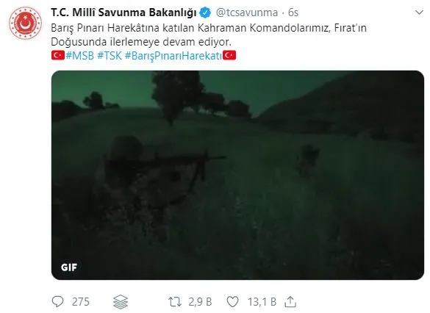Image resolution: width=430 pixels, height=313 pixels.
Task: View the 13,1 B likes count
Action: (262, 302)
